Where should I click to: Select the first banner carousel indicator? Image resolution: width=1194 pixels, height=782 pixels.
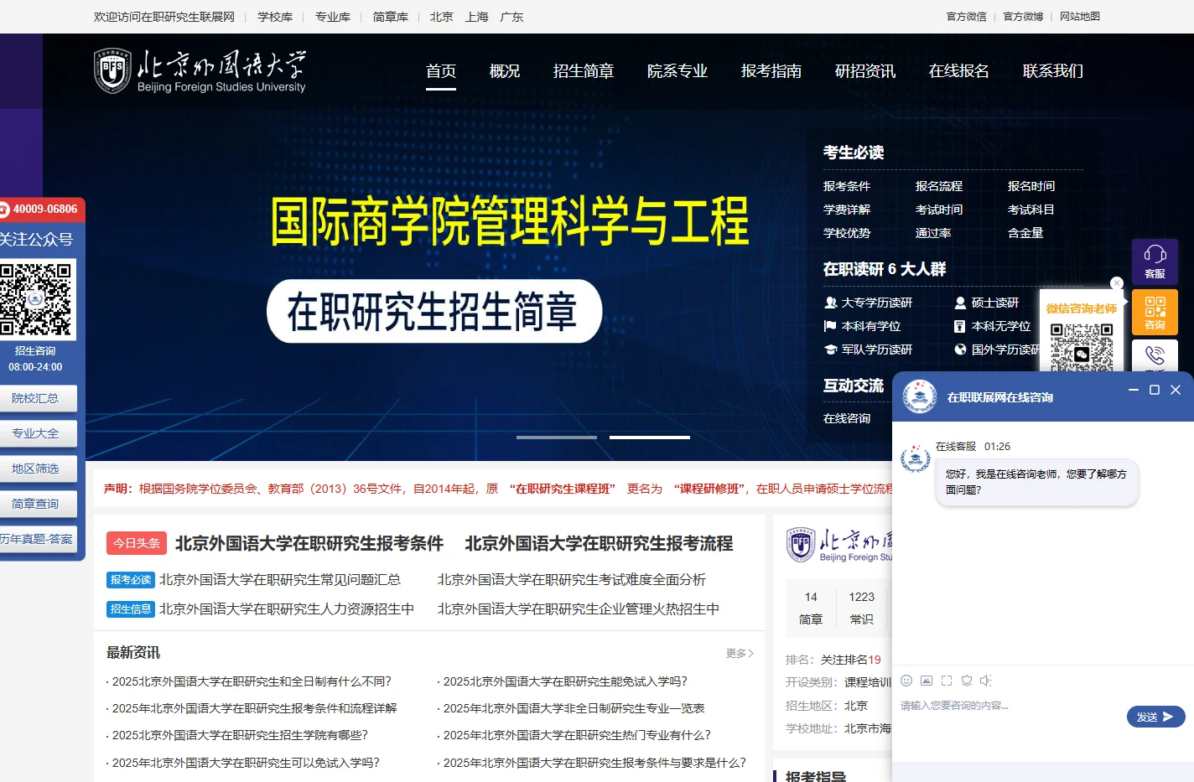(x=557, y=438)
